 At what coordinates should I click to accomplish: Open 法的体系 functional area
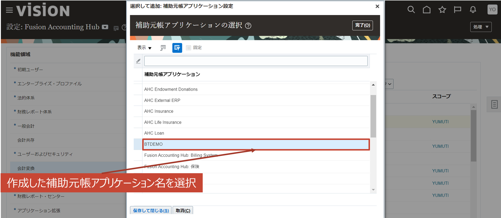point(26,98)
